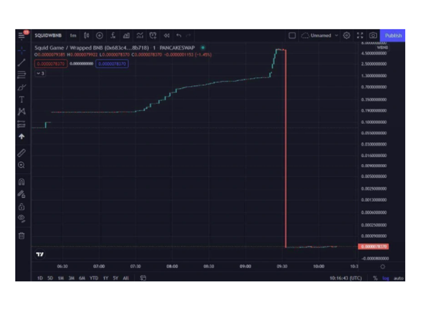This screenshot has height=316, width=421.
Task: Select the zoom in tool
Action: click(x=22, y=165)
